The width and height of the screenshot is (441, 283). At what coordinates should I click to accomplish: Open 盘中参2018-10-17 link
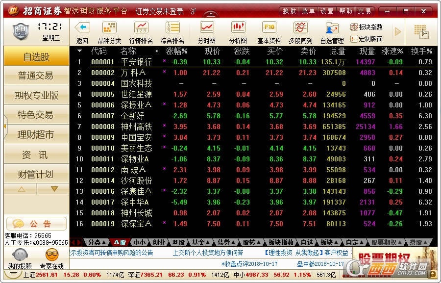(x=320, y=264)
